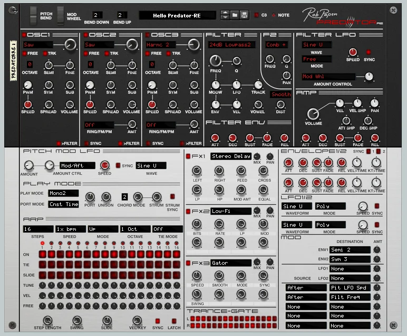Enable OSC1 FREE running switch
The height and width of the screenshot is (336, 407).
(x=24, y=53)
